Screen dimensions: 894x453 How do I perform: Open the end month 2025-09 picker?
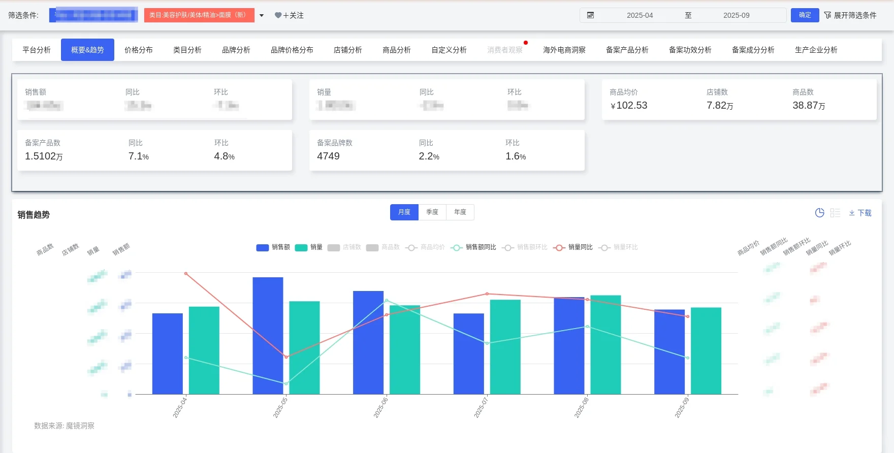click(737, 15)
